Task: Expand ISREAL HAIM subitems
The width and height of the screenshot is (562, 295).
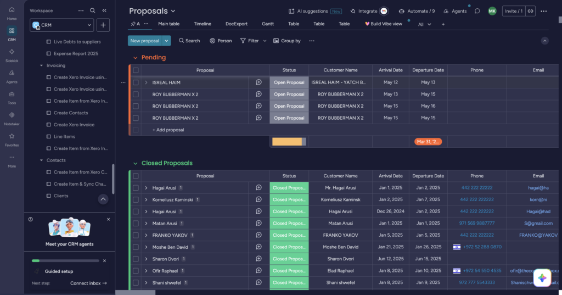Action: (146, 82)
